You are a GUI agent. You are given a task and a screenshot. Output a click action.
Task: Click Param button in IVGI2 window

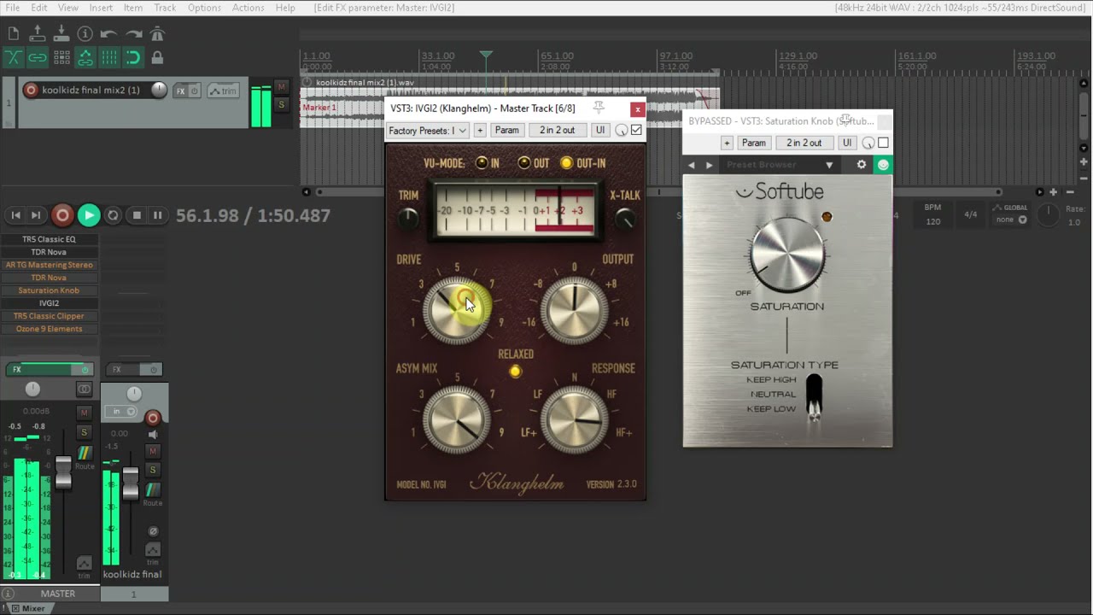click(506, 131)
